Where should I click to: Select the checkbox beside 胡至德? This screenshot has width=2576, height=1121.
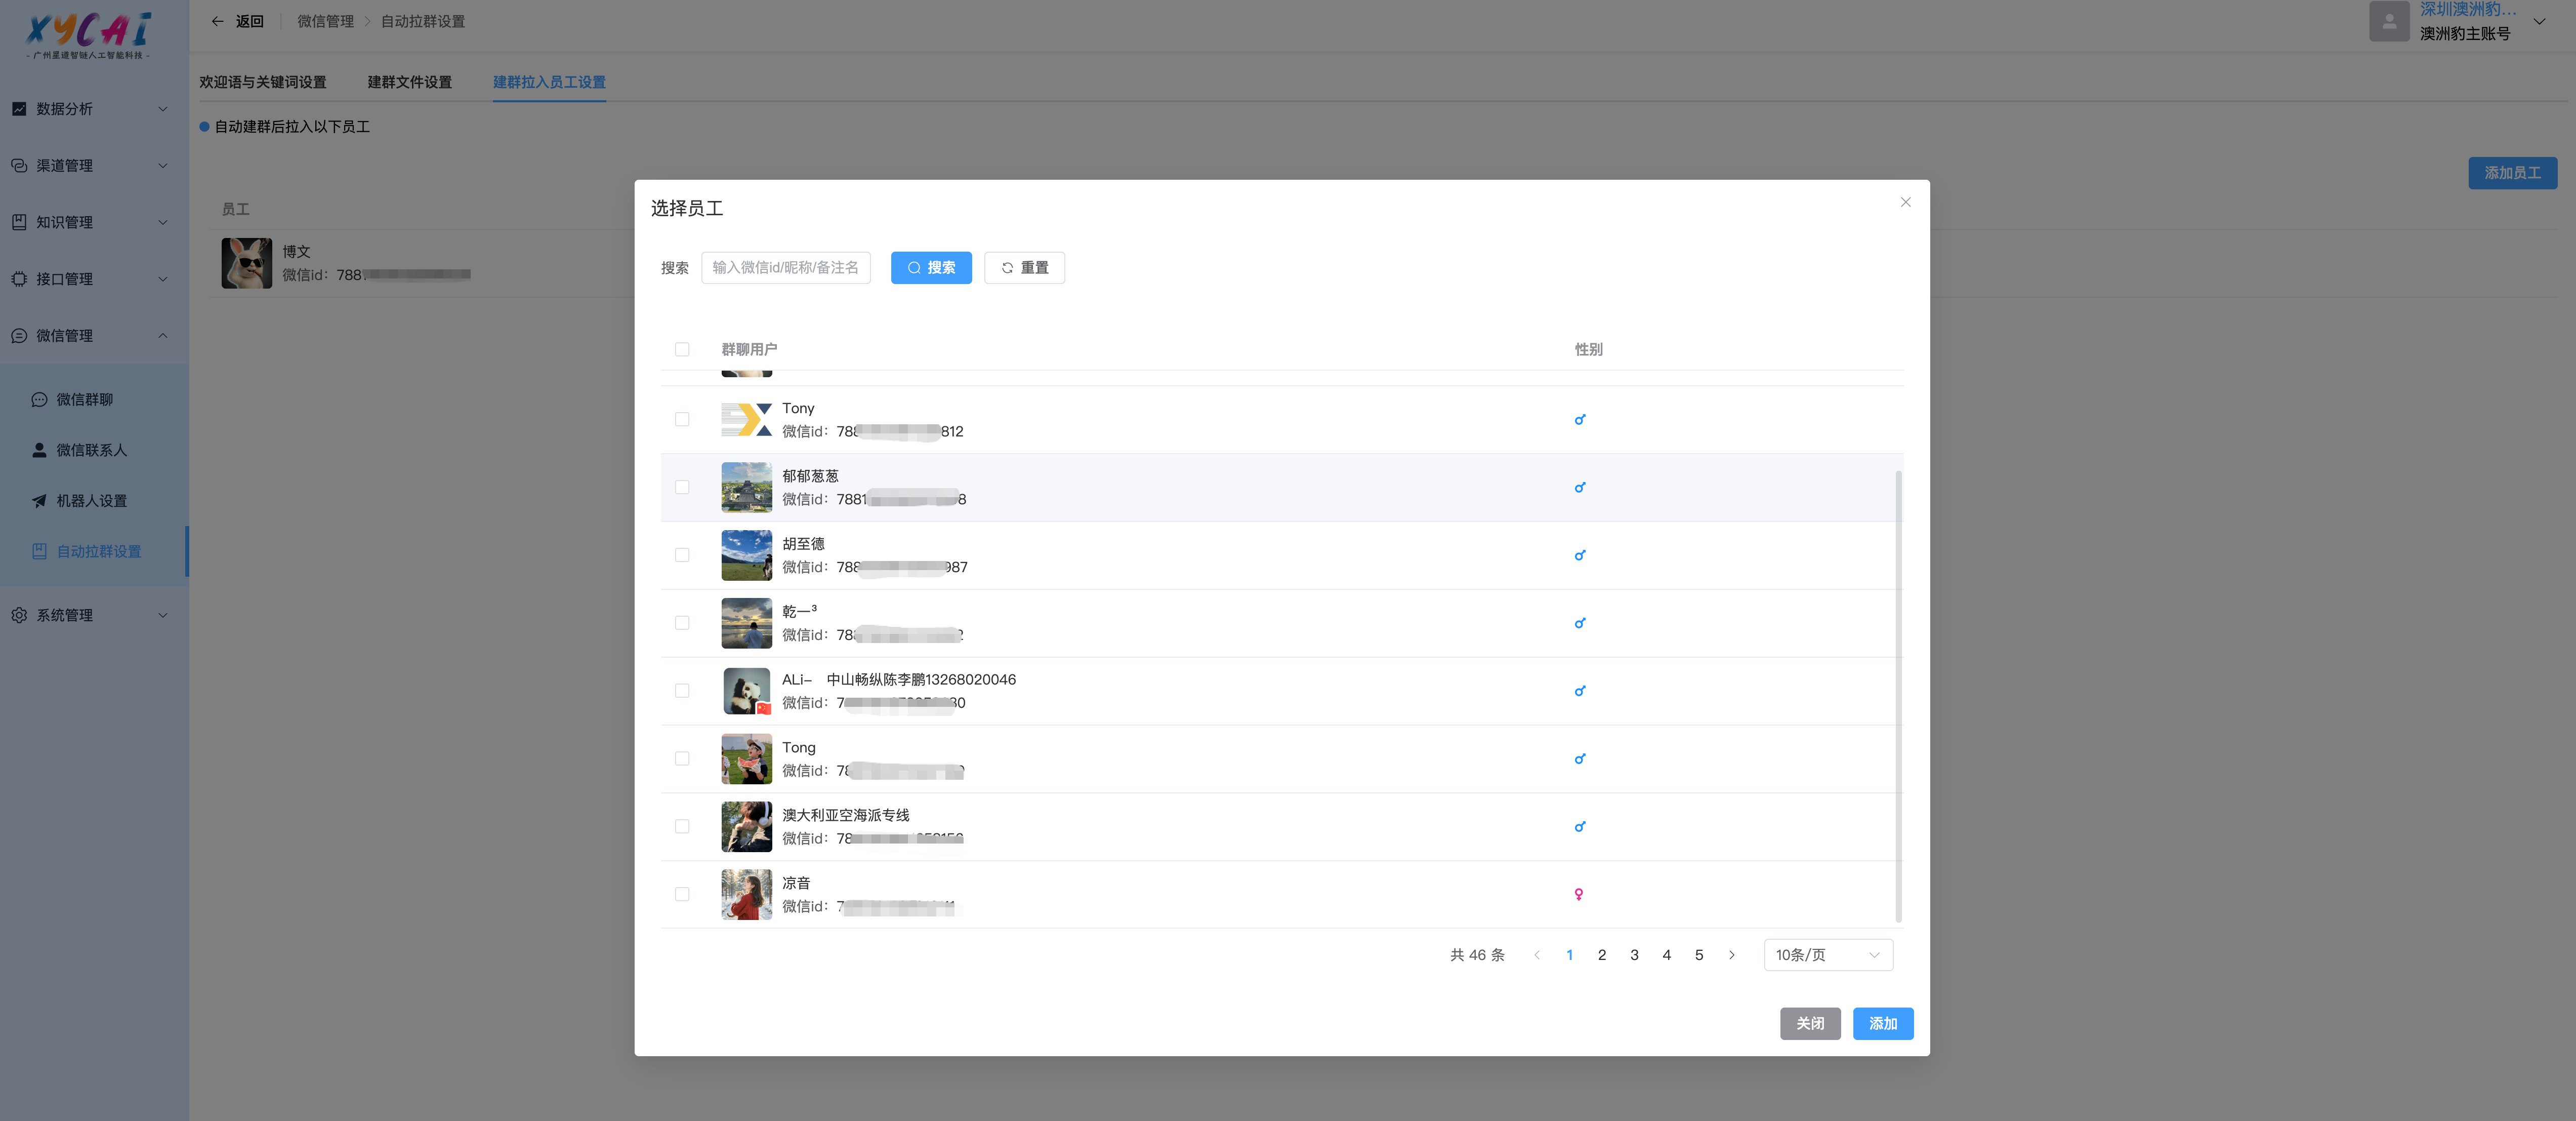pos(682,555)
